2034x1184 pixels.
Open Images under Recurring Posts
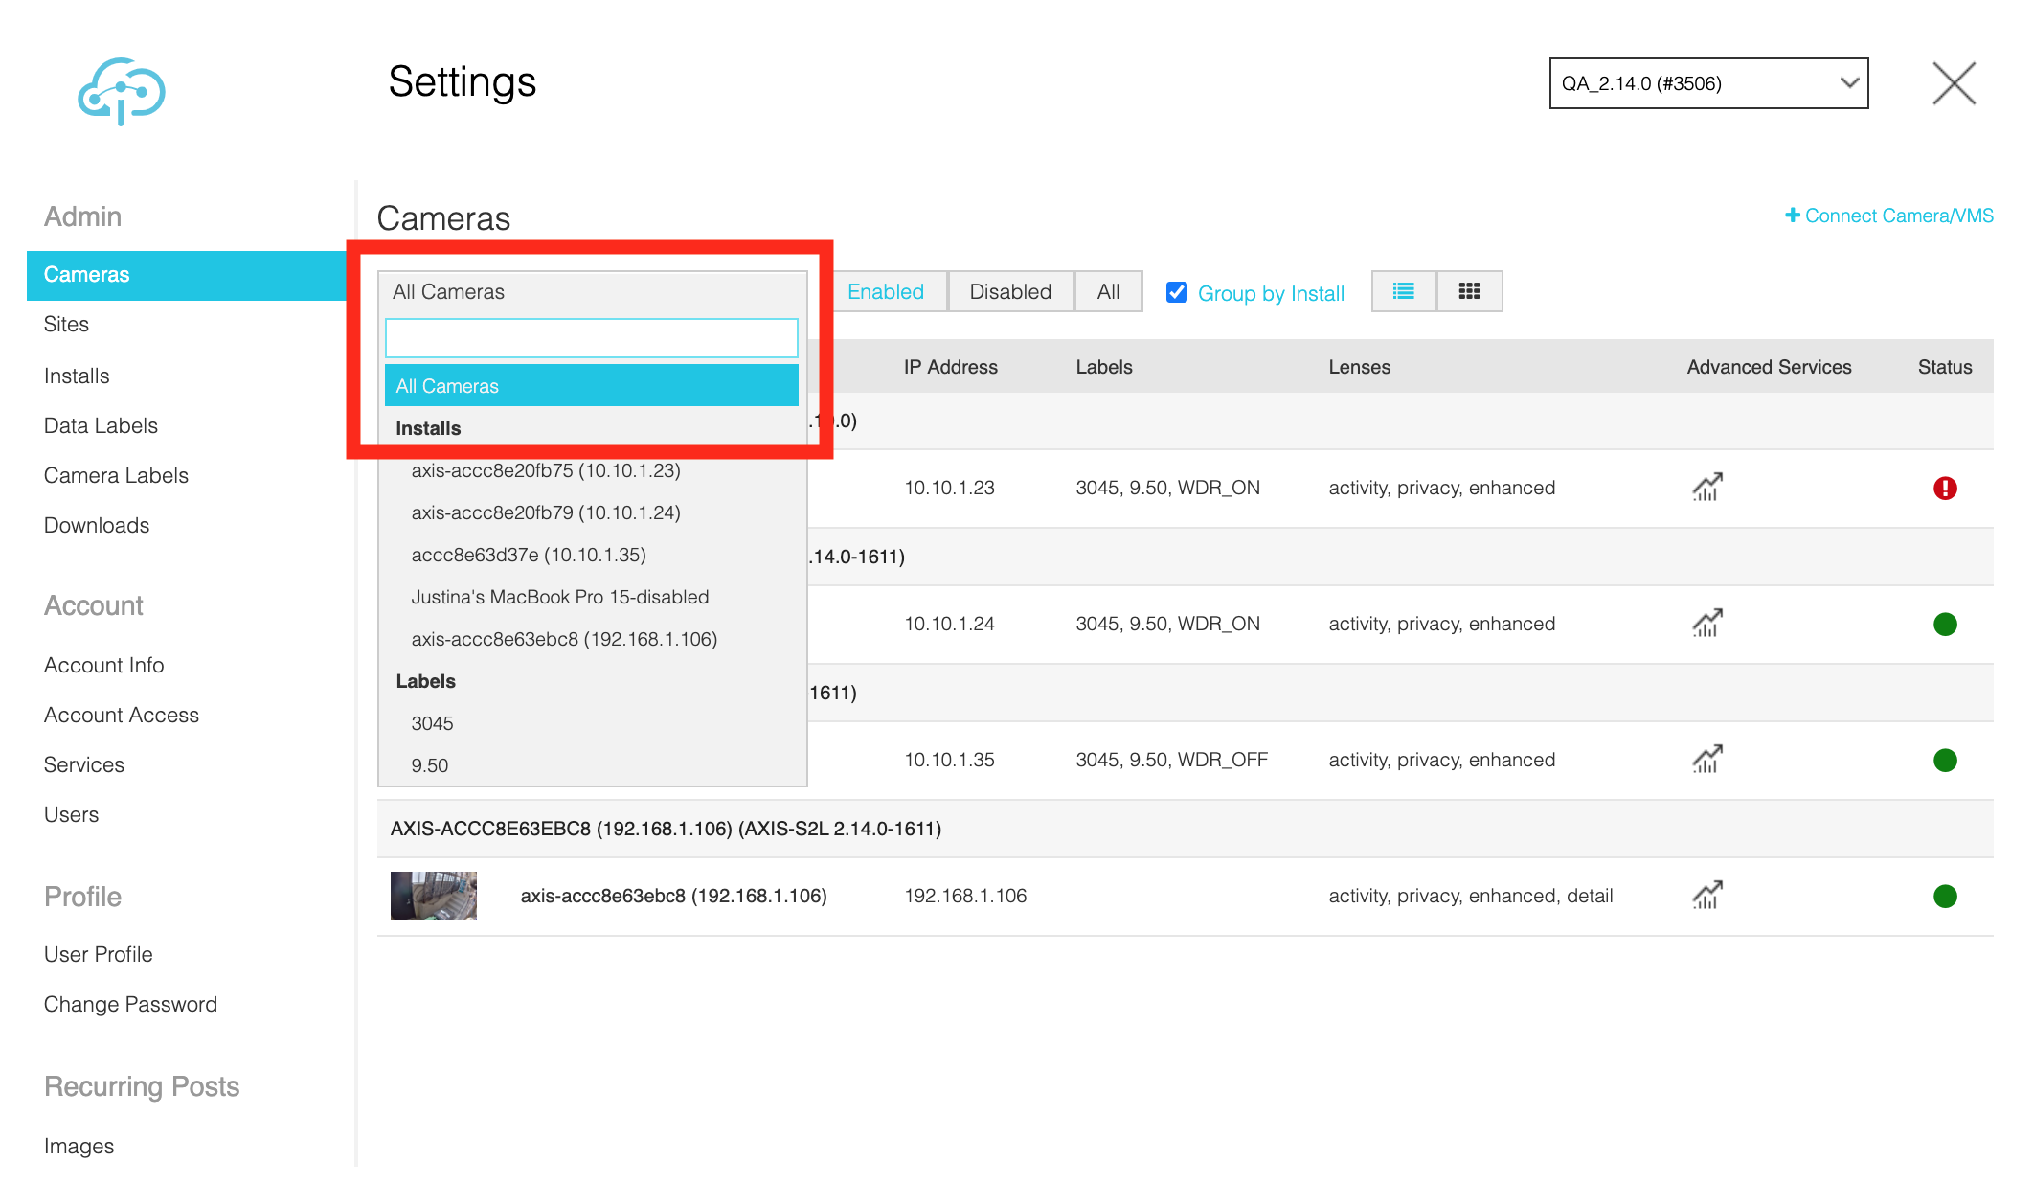(x=79, y=1146)
